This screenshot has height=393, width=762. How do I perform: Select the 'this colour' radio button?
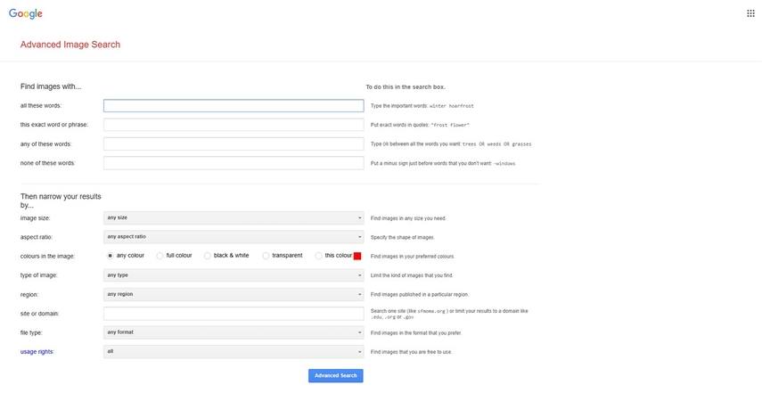tap(318, 256)
